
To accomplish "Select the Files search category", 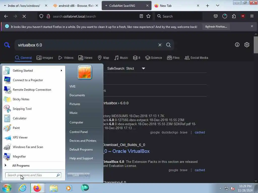I will pos(173,58).
